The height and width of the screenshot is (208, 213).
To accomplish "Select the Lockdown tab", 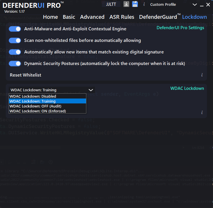I will 194,17.
